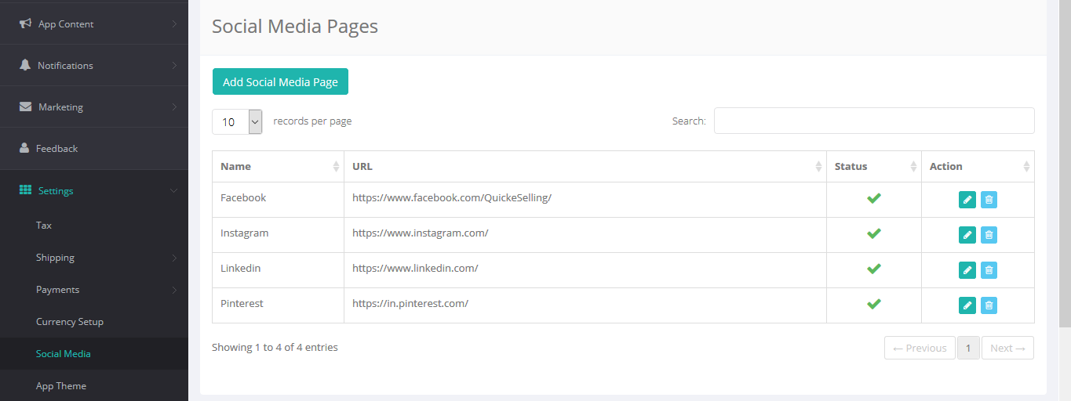Image resolution: width=1071 pixels, height=401 pixels.
Task: Click the edit pencil icon for Facebook
Action: 967,200
